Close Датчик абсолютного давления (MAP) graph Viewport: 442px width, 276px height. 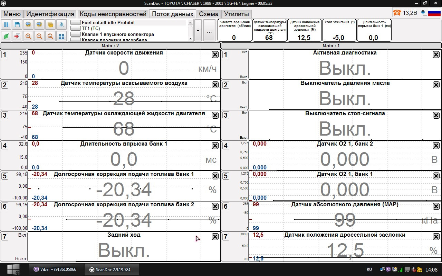pyautogui.click(x=436, y=206)
